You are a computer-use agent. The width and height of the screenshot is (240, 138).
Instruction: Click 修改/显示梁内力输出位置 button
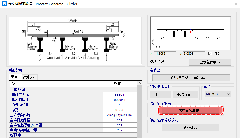191,78
